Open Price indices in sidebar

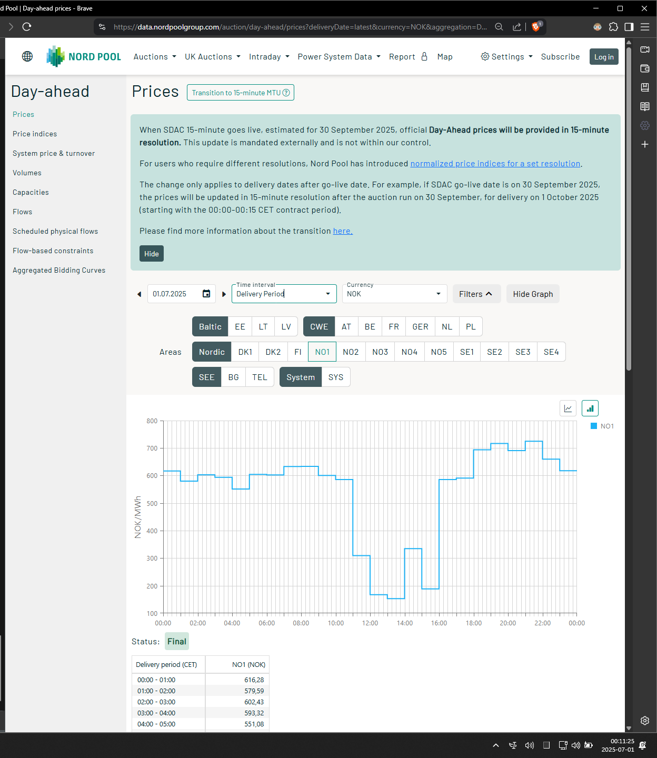[35, 134]
